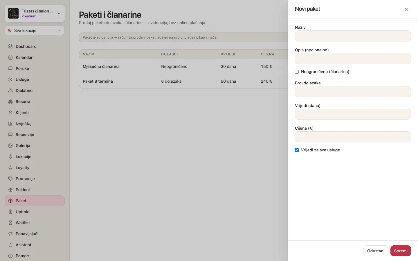
Task: Click the Dashboard icon in sidebar
Action: [10, 46]
